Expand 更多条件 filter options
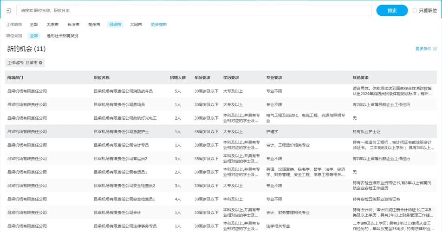Image resolution: width=442 pixels, height=232 pixels. point(423,49)
